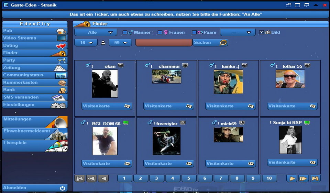Click the OFF status icon next to okan
Screen dimensions: 330x193
tap(120, 65)
